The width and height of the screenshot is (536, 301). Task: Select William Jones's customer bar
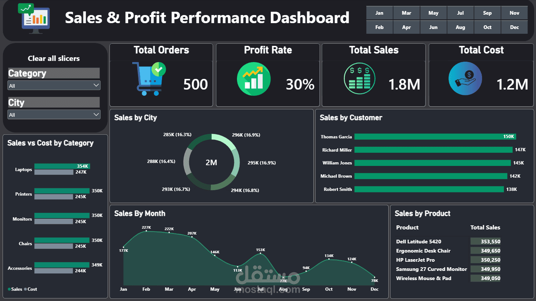[433, 163]
